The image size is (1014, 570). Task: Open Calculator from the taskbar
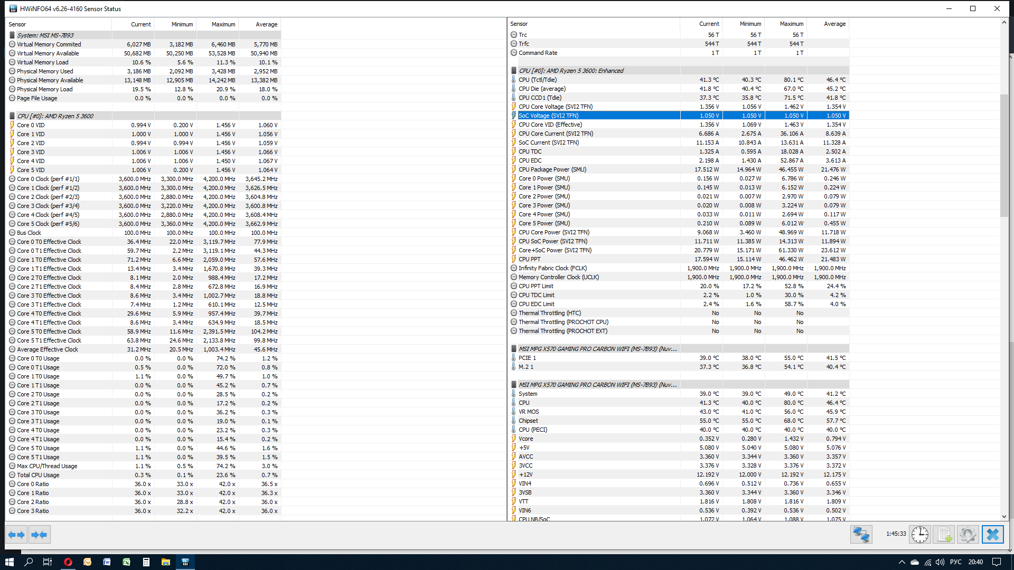[146, 562]
